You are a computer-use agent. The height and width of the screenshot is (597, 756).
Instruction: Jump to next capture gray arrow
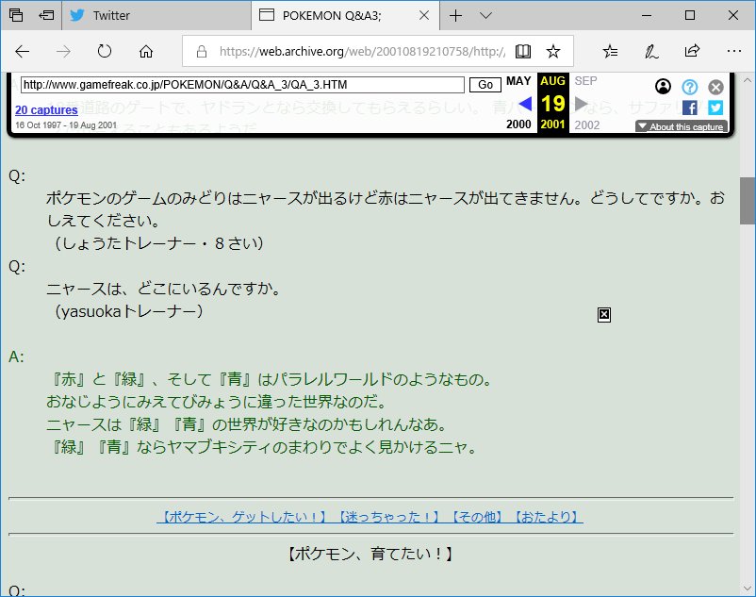(x=581, y=103)
